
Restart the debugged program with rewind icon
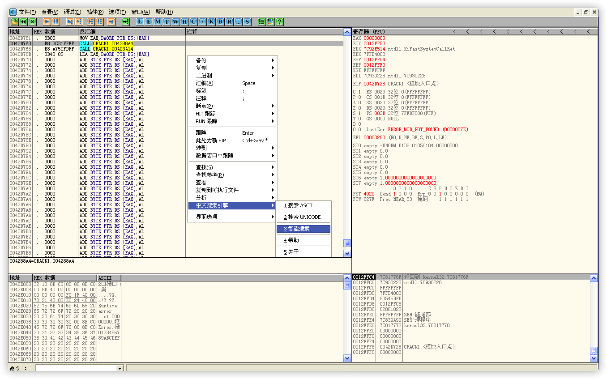(23, 21)
